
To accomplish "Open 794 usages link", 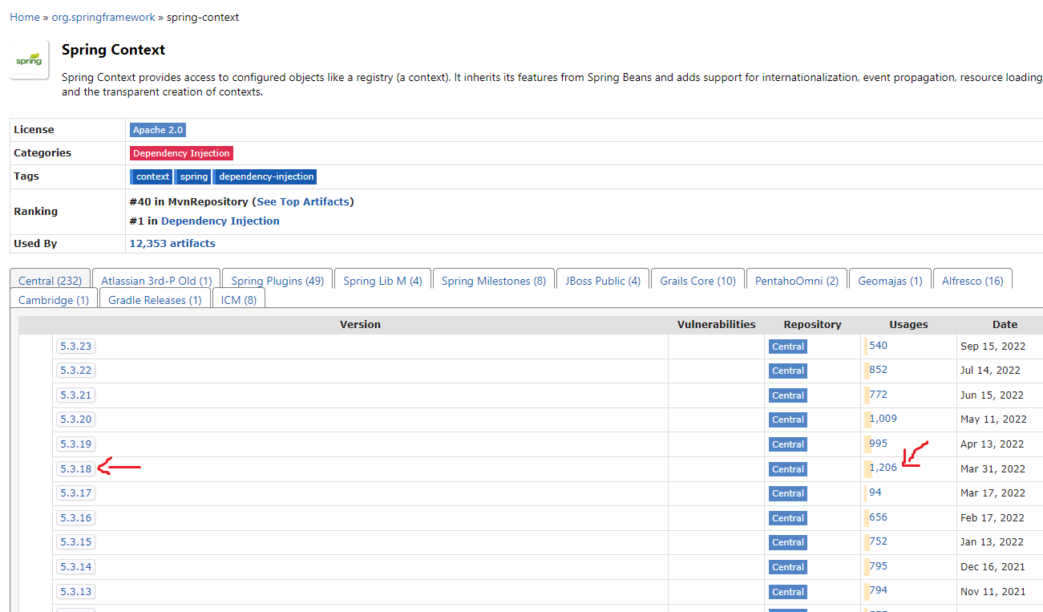I will click(x=878, y=590).
